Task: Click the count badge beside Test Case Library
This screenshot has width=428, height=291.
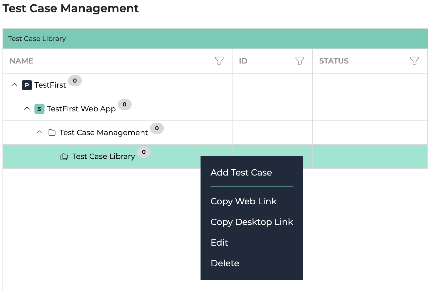Action: tap(144, 152)
